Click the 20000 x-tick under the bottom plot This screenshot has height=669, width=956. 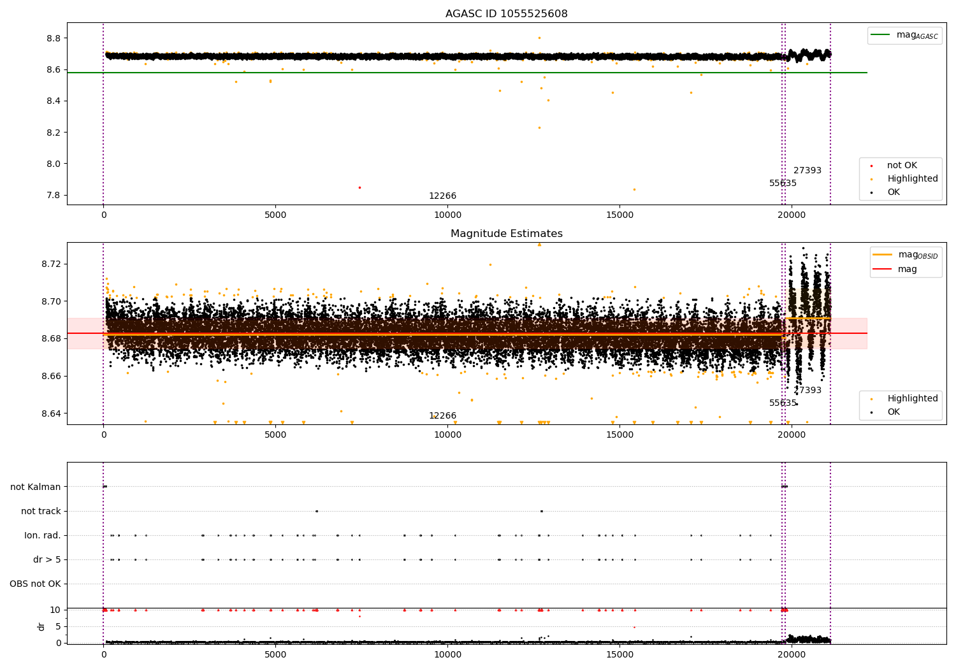point(792,655)
